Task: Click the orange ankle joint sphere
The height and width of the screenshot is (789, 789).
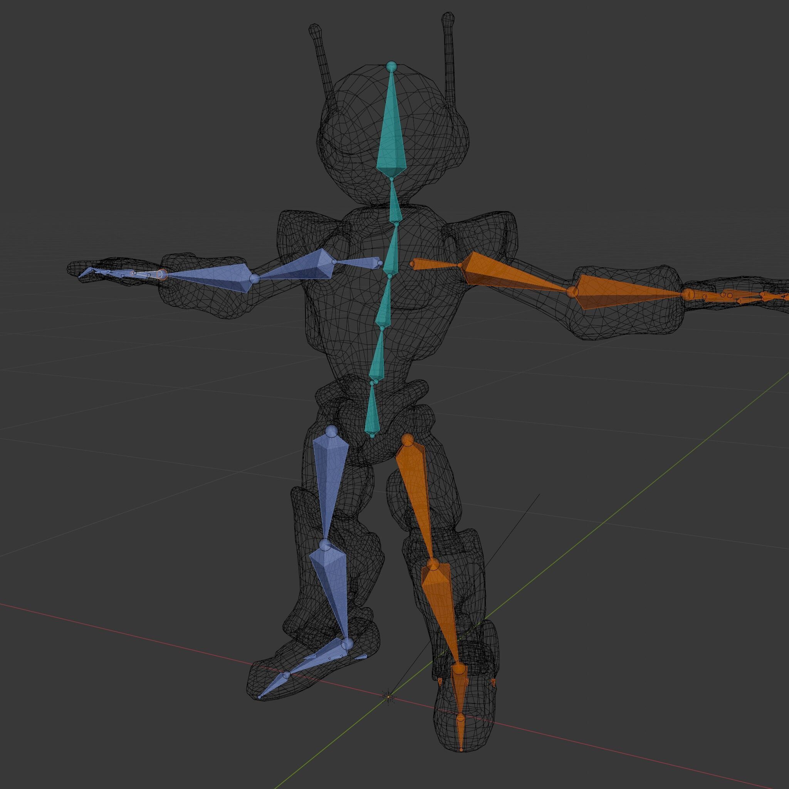Action: pyautogui.click(x=460, y=669)
